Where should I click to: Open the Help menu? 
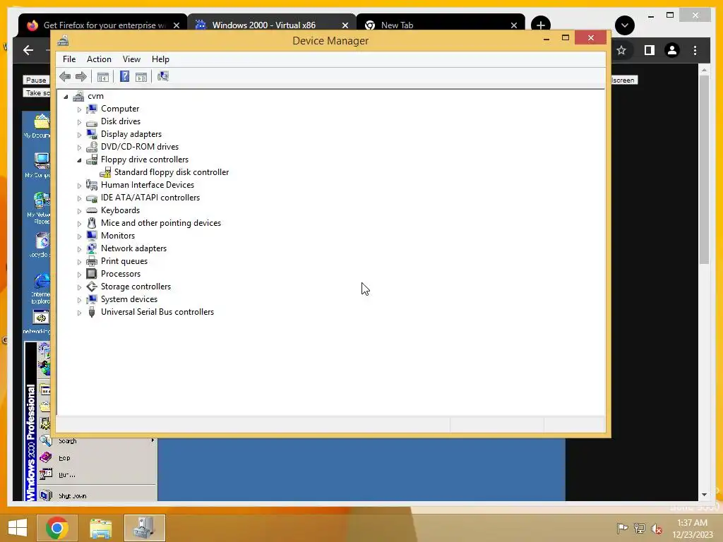point(160,59)
